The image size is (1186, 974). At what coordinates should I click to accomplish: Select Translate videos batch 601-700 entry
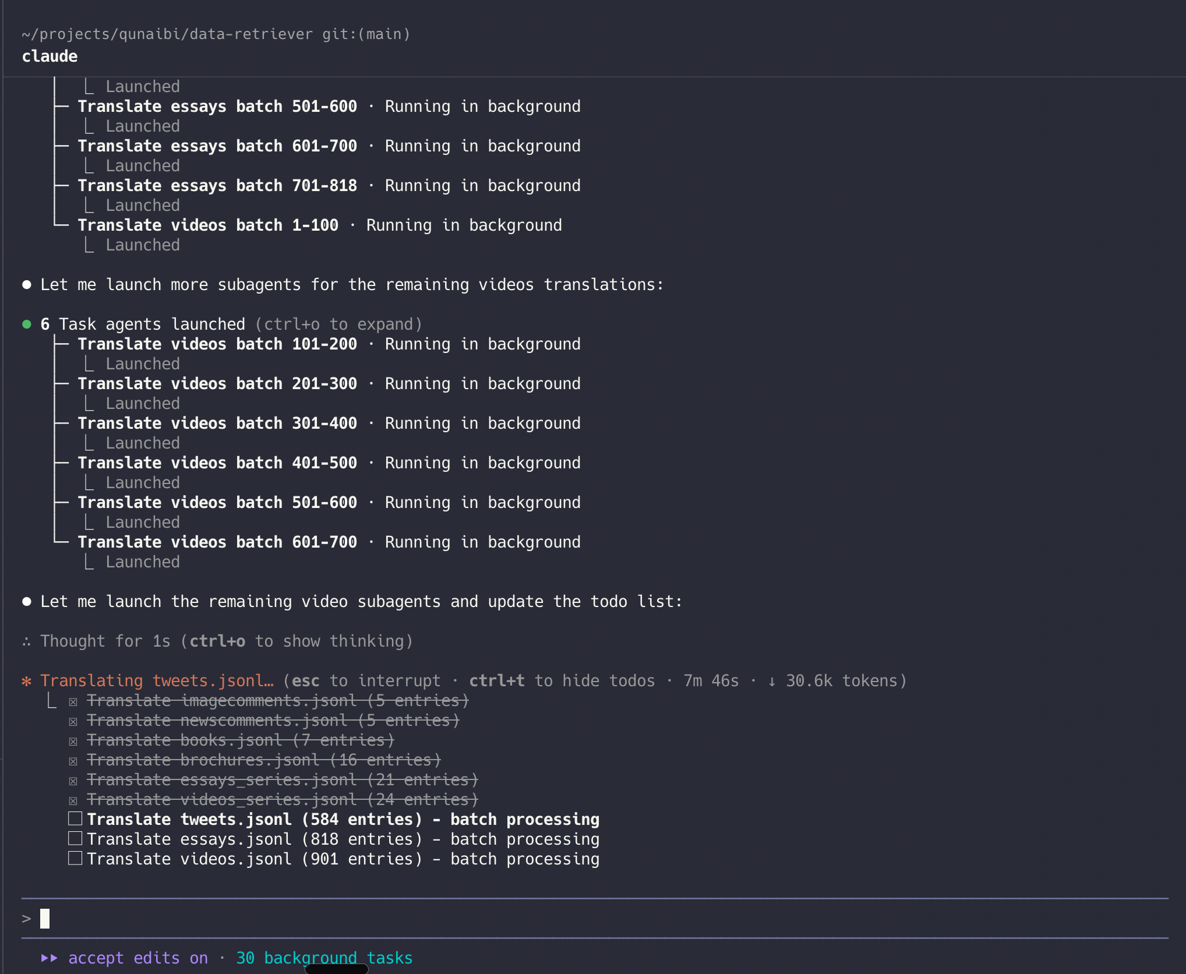[217, 542]
